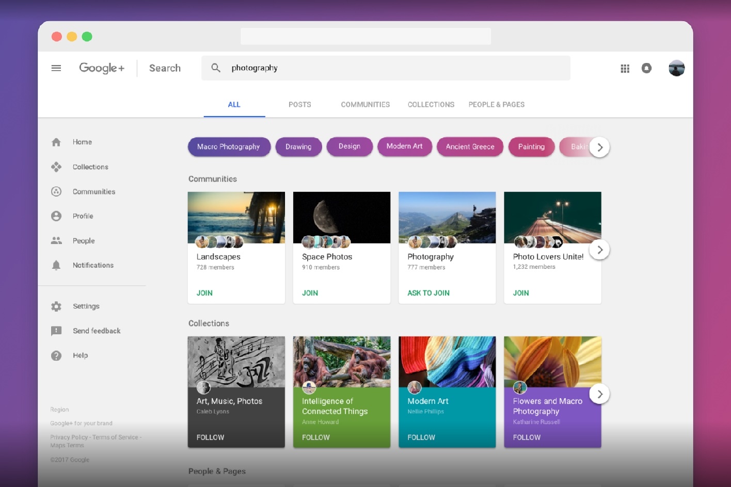Viewport: 731px width, 487px height.
Task: Switch to the COMMUNITIES tab
Action: 365,104
